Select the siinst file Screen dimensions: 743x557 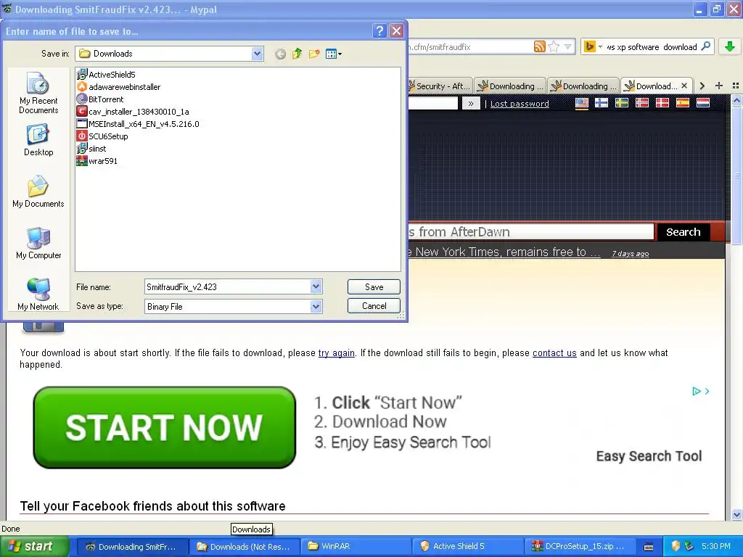91,148
